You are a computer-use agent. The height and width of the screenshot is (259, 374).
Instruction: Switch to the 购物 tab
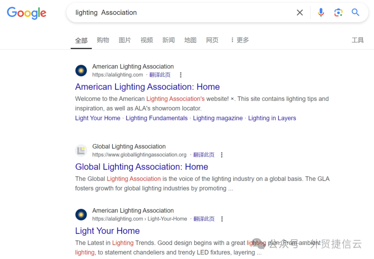point(103,40)
